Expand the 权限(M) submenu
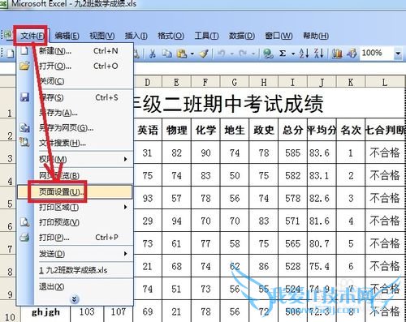 [75, 159]
